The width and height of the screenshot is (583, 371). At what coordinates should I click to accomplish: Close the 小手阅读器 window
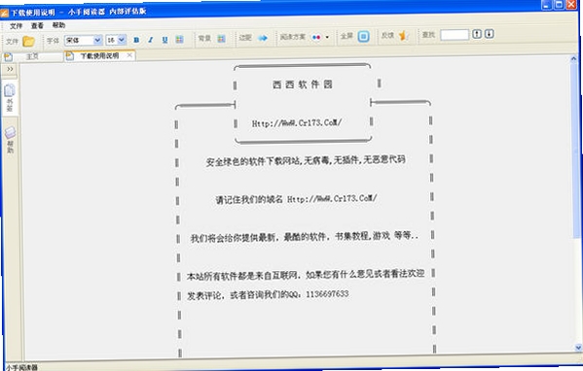[x=571, y=4]
